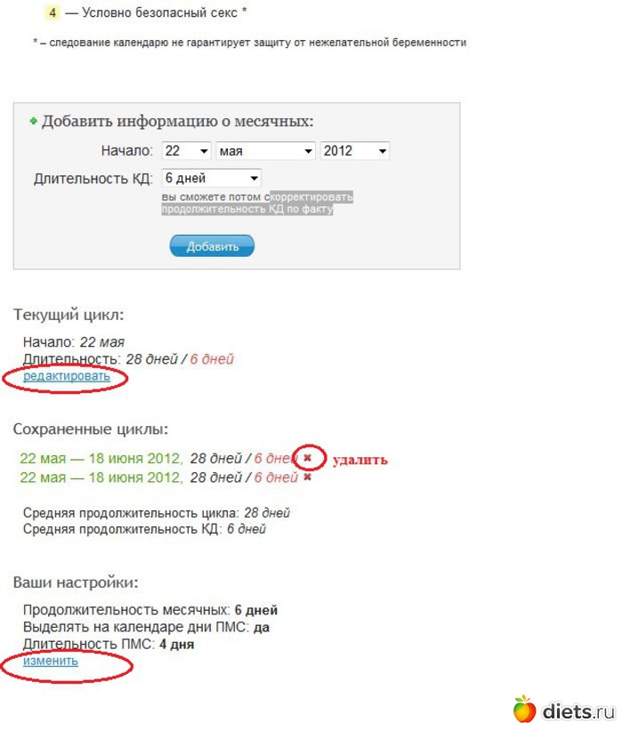The height and width of the screenshot is (730, 622).
Task: Click the Ваши настройки heading
Action: 76,582
